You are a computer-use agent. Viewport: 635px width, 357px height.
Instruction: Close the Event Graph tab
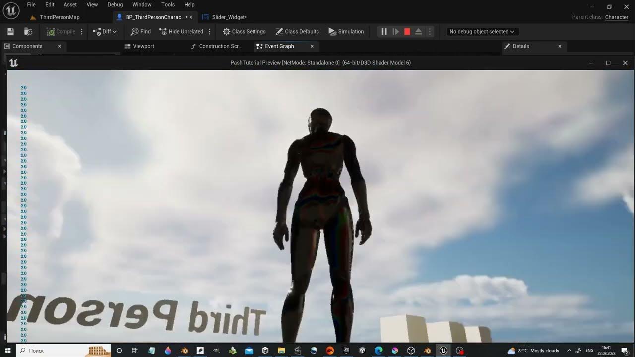click(312, 46)
